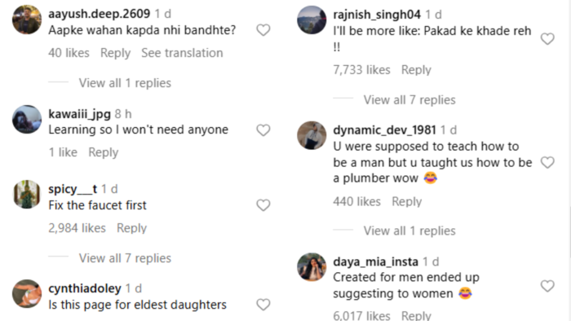This screenshot has width=571, height=321.
Task: Expand the 1 reply under aayush.deep.2609's comment
Action: [125, 83]
